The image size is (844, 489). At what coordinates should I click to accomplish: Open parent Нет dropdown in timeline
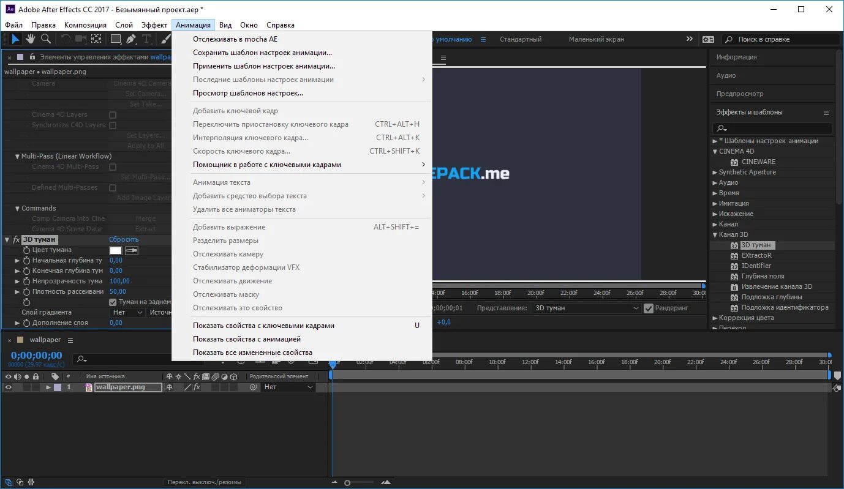[288, 387]
